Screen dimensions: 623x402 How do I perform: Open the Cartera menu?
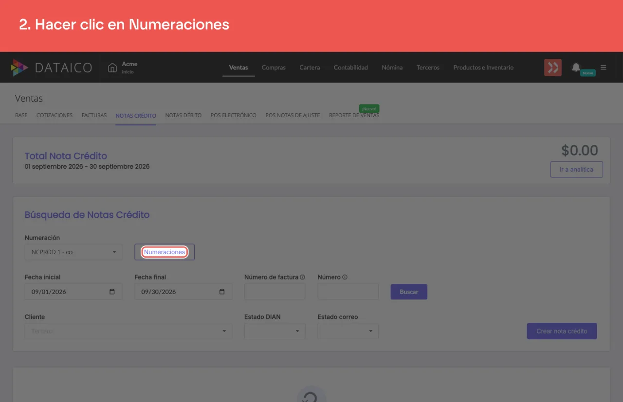point(310,68)
